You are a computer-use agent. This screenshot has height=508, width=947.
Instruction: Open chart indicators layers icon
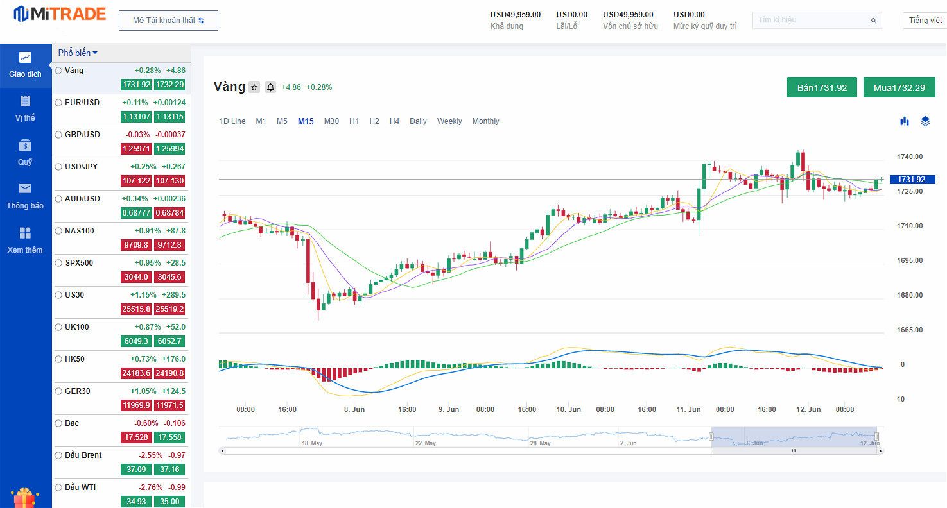click(925, 121)
